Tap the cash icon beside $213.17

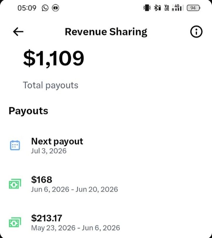[15, 222]
